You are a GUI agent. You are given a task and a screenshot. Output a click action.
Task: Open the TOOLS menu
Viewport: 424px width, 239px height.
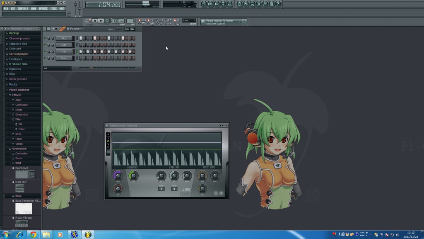[x=53, y=9]
